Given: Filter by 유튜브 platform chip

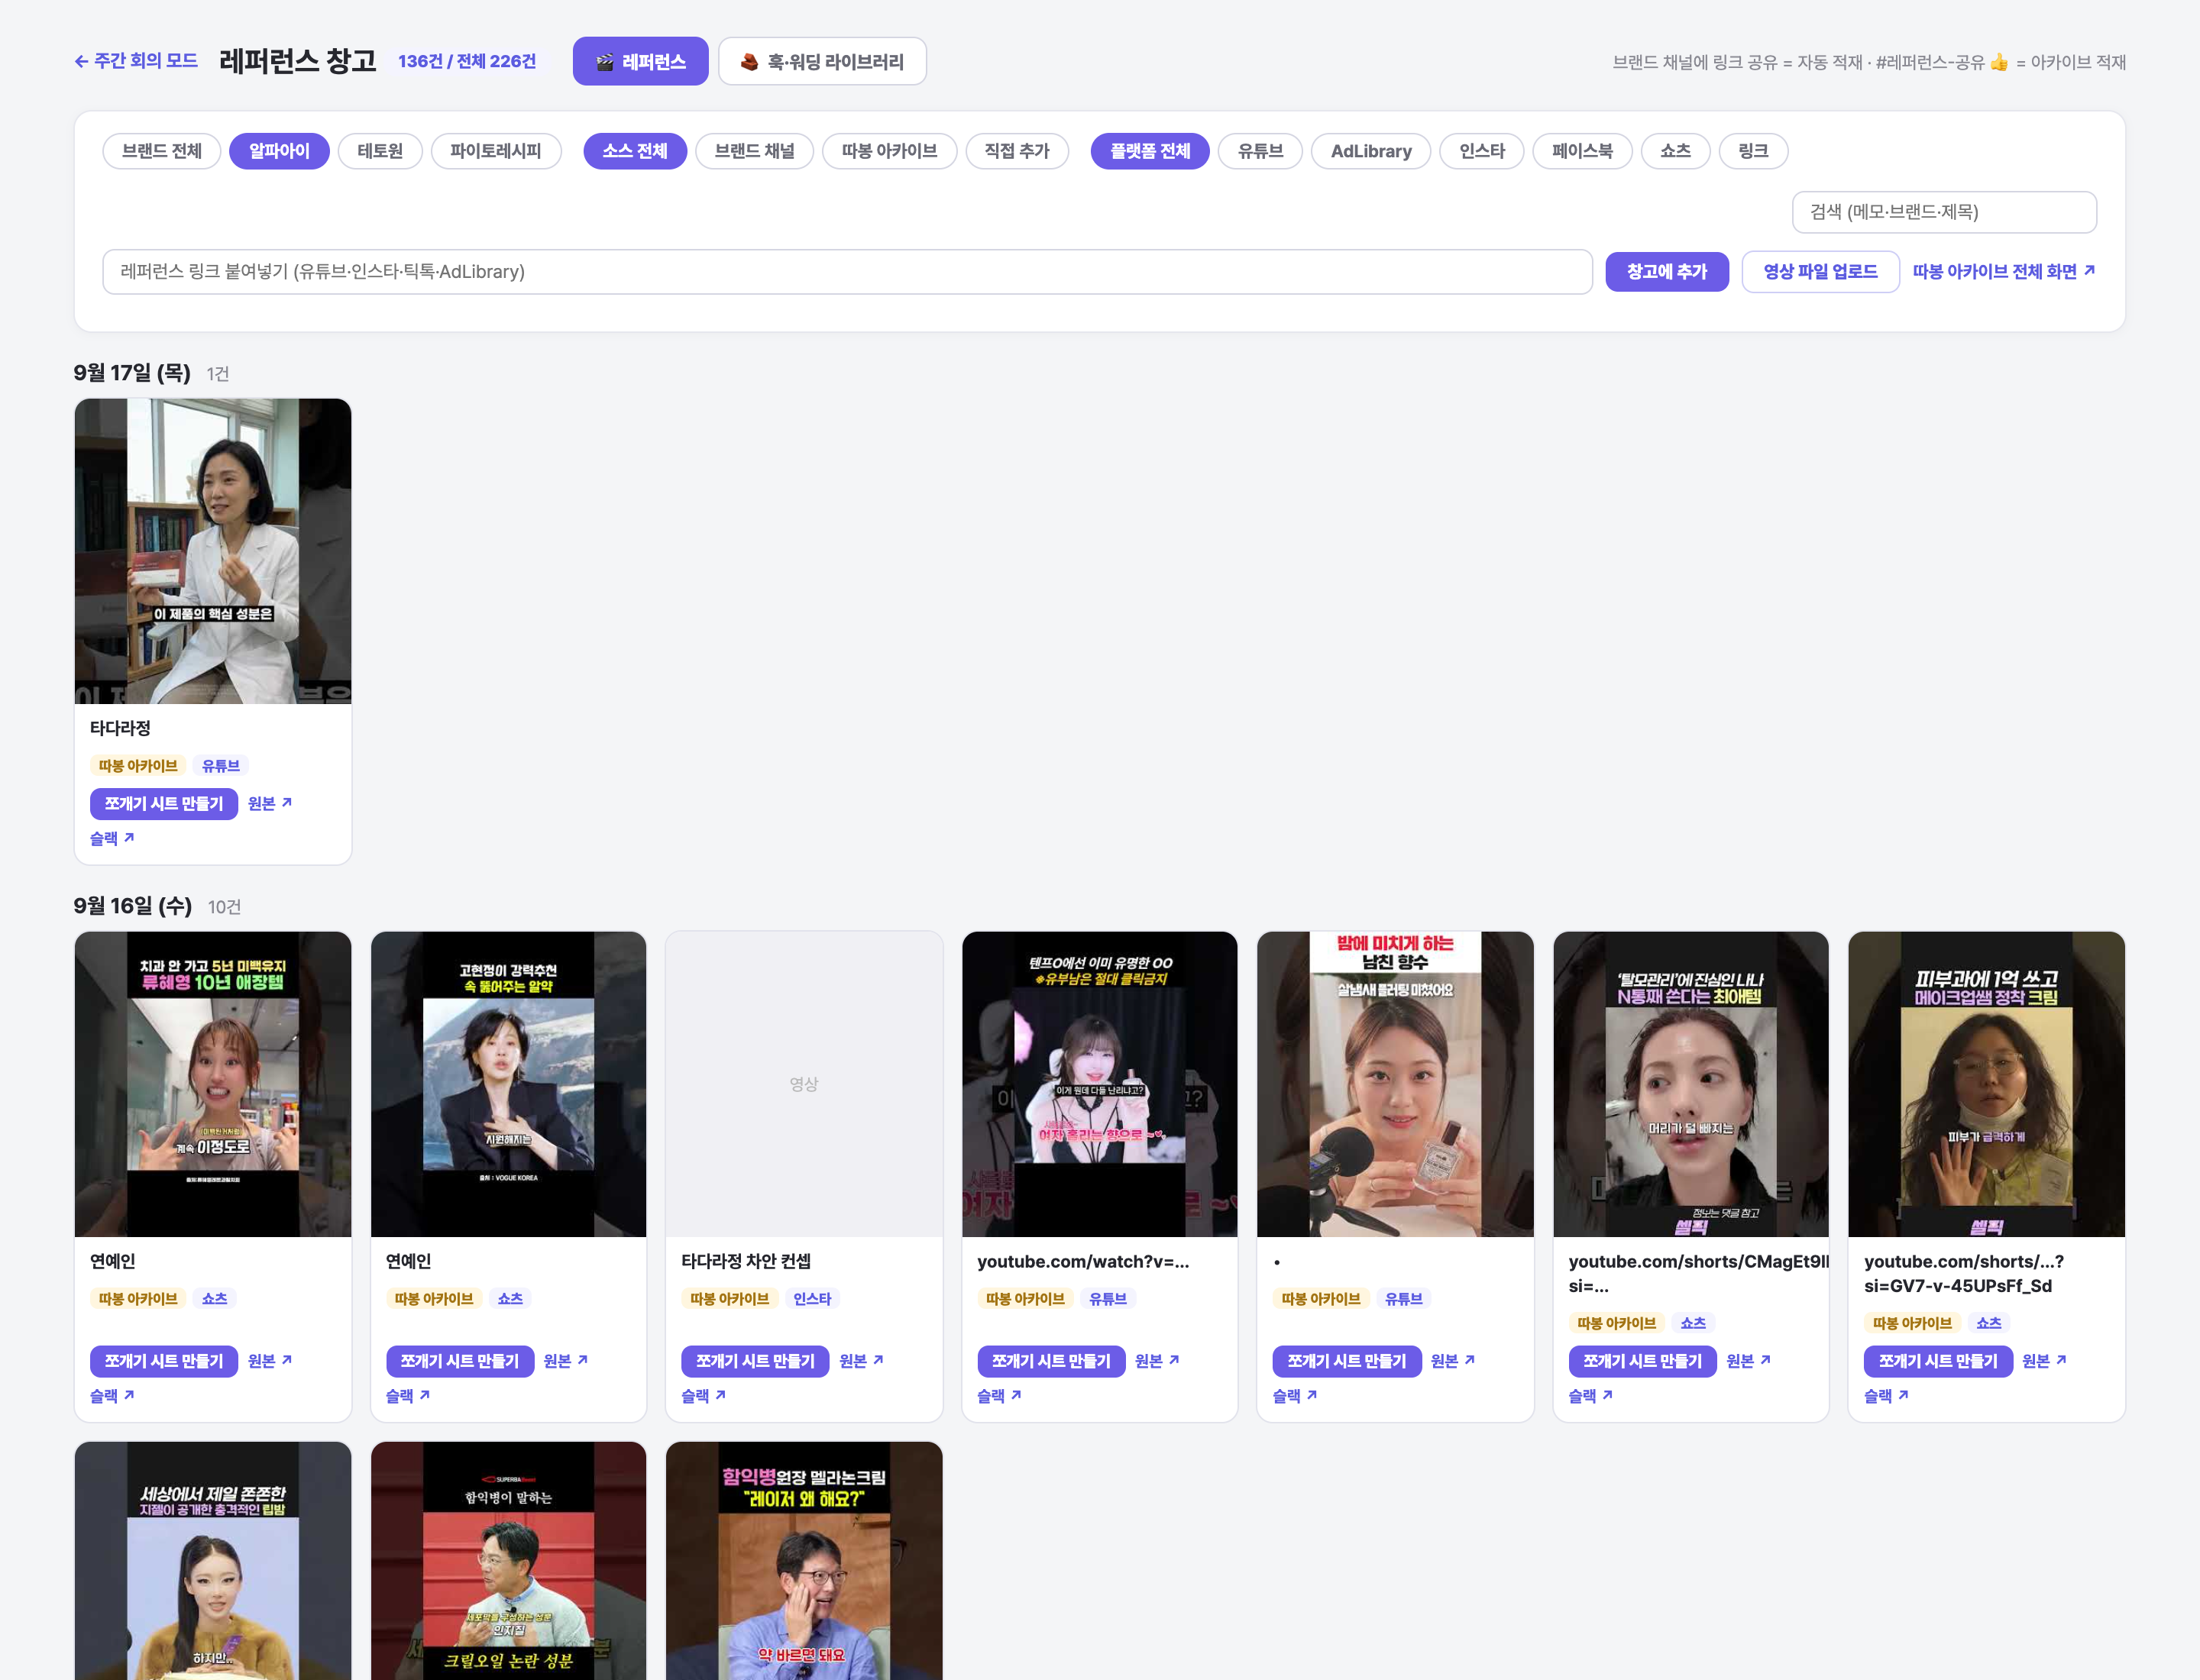Looking at the screenshot, I should 1260,151.
